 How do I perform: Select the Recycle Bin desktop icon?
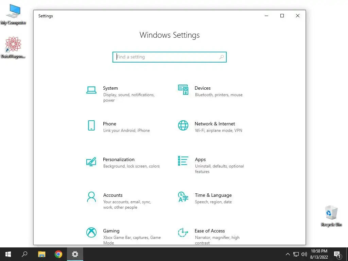click(331, 216)
